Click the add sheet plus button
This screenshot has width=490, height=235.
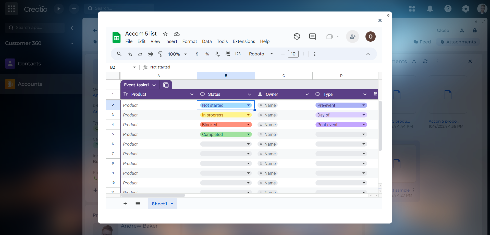(125, 204)
